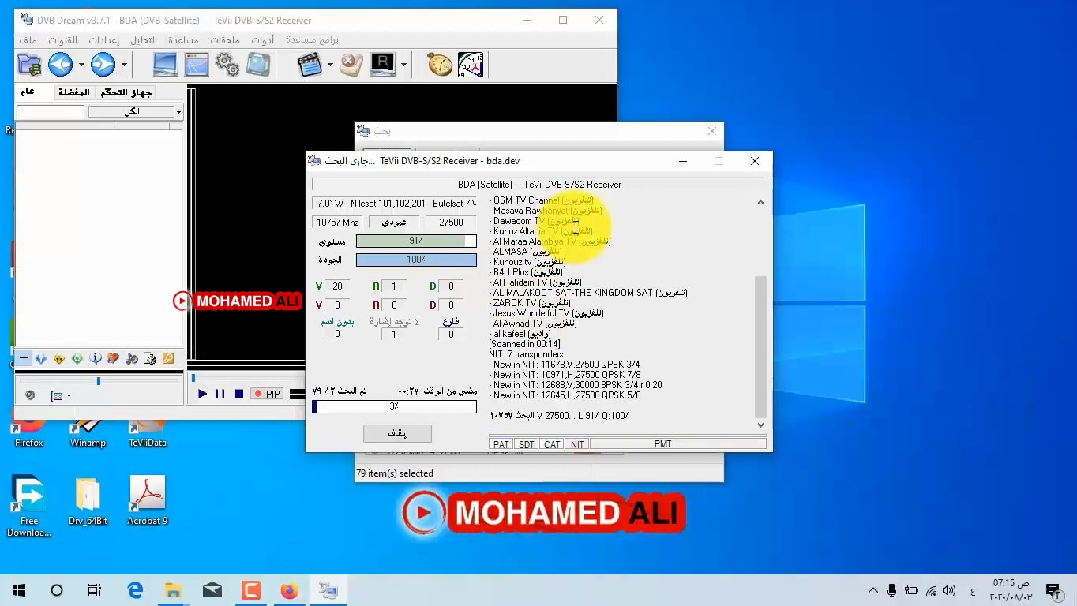Expand dropdown arrow beside R monitor icon
The height and width of the screenshot is (606, 1077).
(x=403, y=65)
